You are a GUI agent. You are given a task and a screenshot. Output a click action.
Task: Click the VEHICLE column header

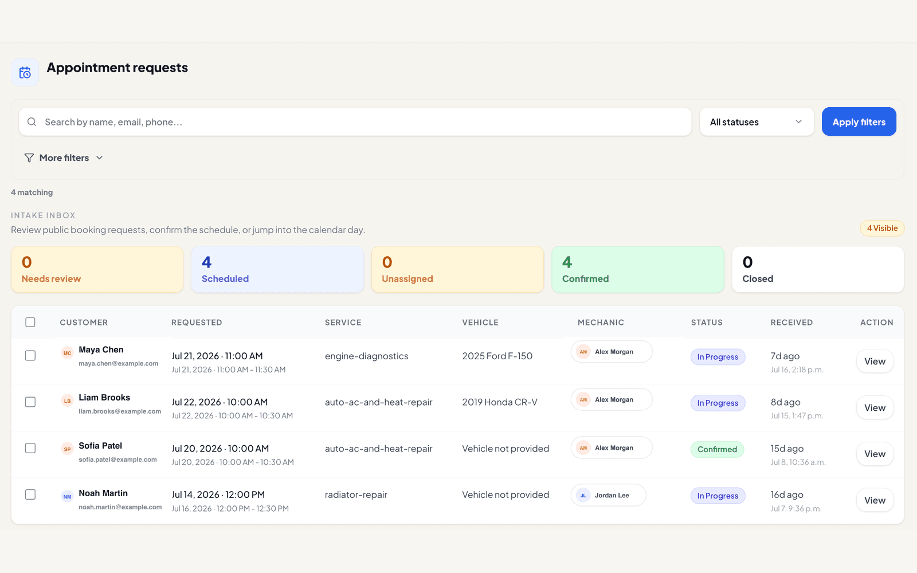[x=480, y=323]
